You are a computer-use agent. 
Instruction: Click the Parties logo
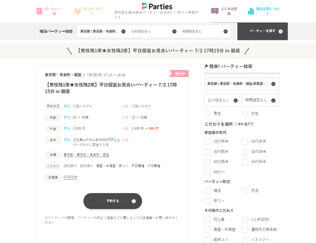point(157,6)
